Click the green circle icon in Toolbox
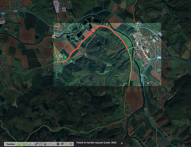 tap(20, 144)
